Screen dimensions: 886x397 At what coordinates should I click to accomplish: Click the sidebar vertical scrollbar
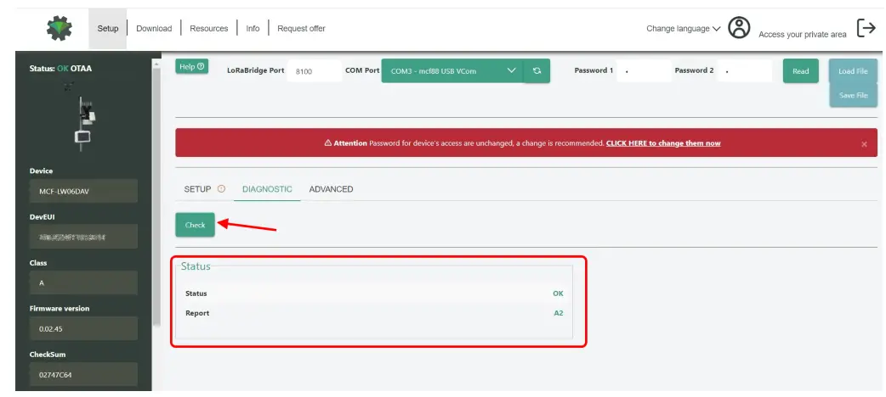click(157, 198)
